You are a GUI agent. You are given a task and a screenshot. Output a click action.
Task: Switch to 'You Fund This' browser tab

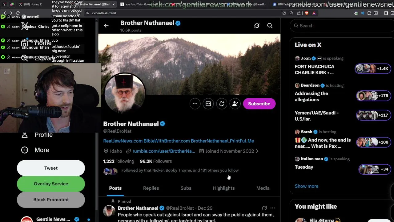(143, 4)
